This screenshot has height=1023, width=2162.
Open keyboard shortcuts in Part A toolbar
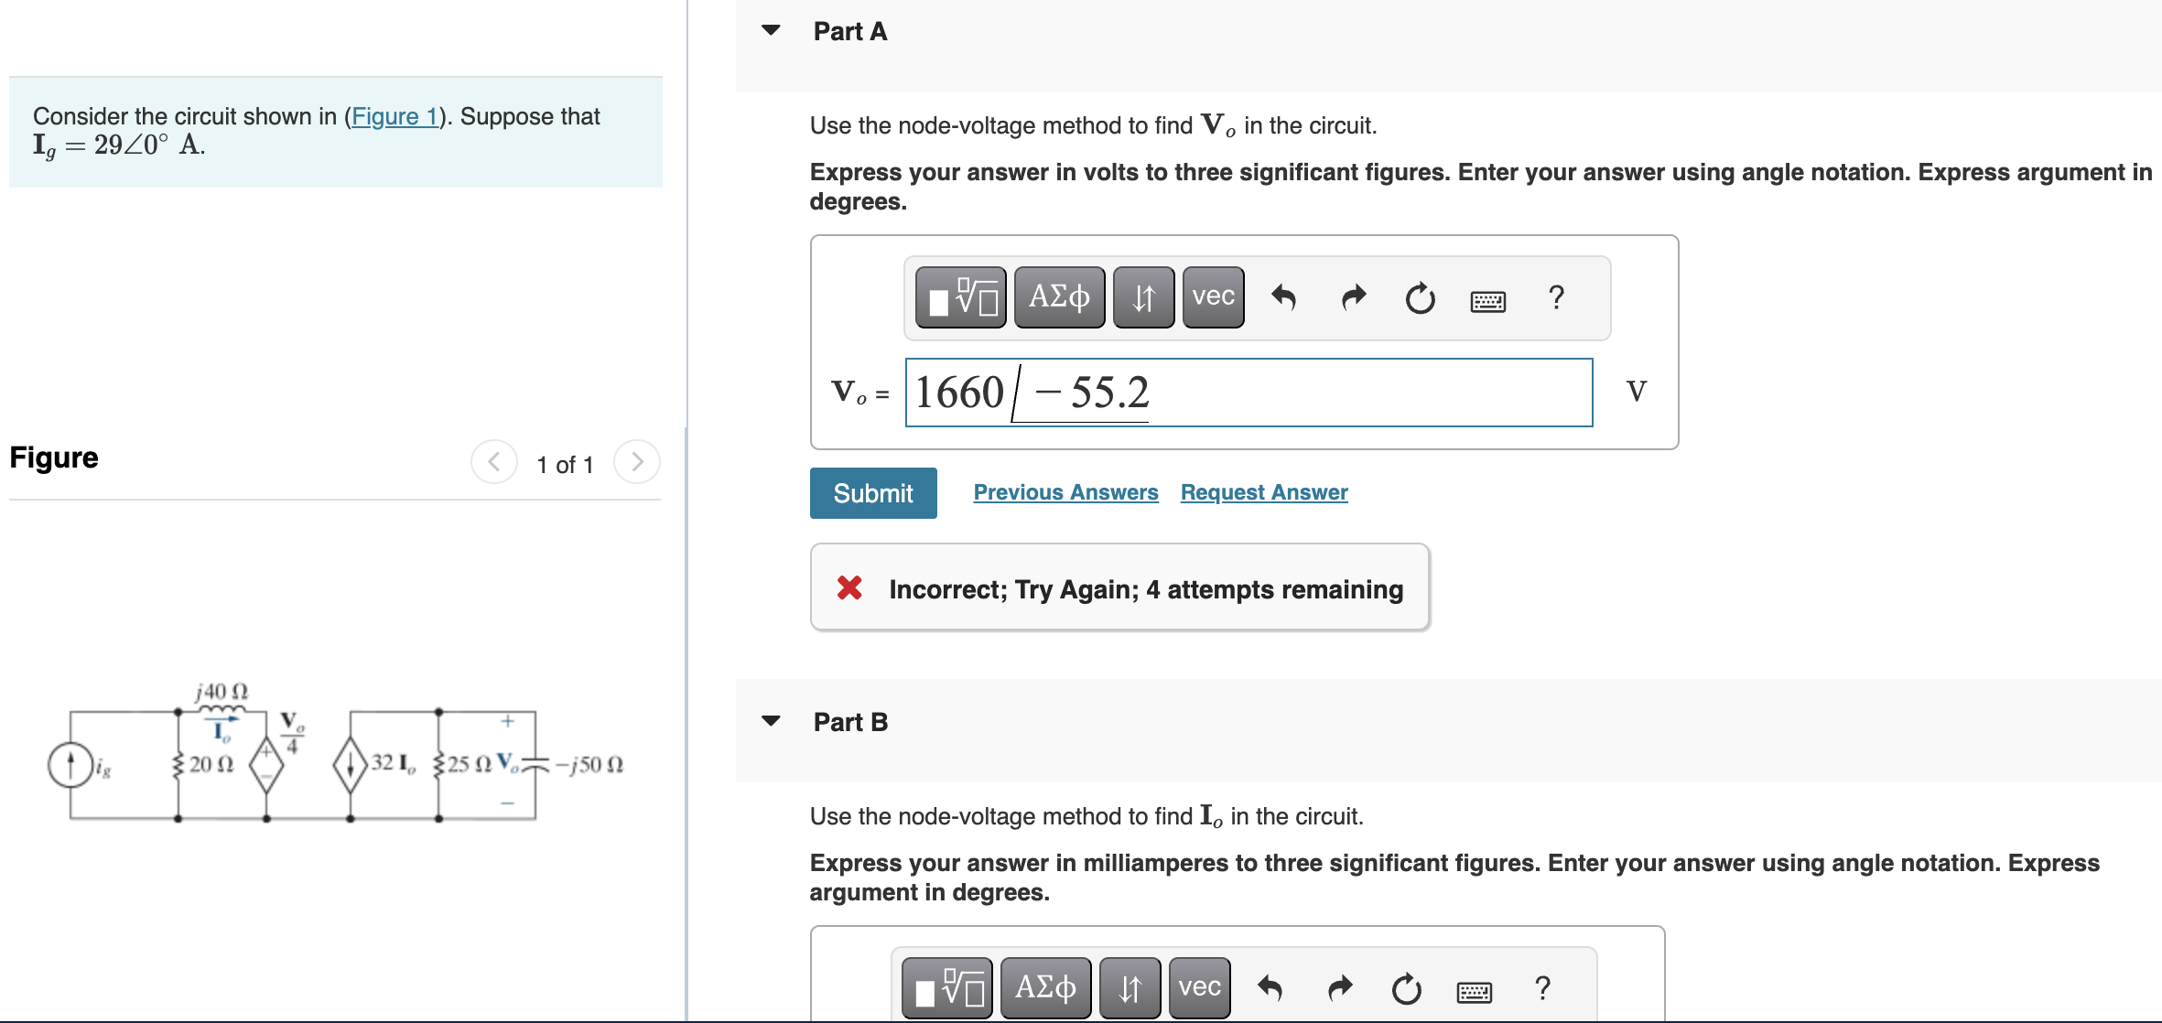point(1487,301)
